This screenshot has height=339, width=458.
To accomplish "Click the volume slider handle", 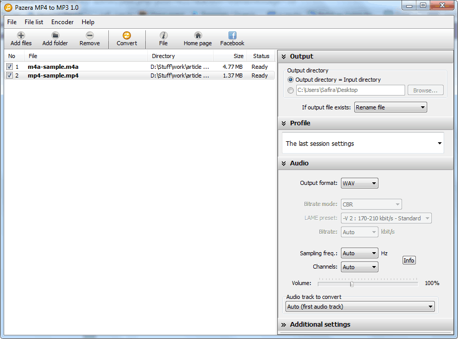I will 352,284.
